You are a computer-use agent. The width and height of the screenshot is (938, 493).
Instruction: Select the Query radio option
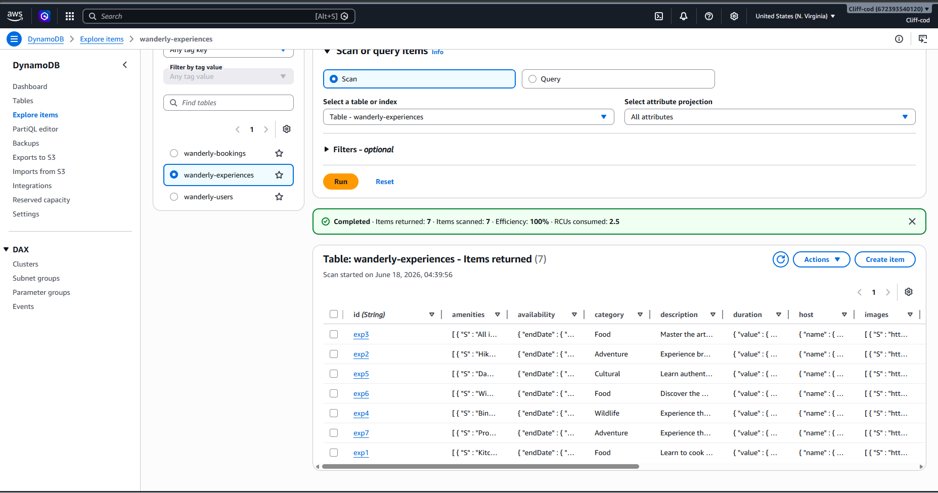tap(532, 79)
